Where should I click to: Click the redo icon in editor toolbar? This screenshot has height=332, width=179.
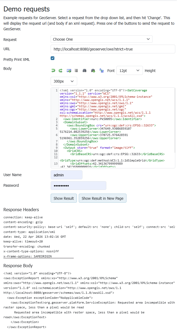point(60,71)
